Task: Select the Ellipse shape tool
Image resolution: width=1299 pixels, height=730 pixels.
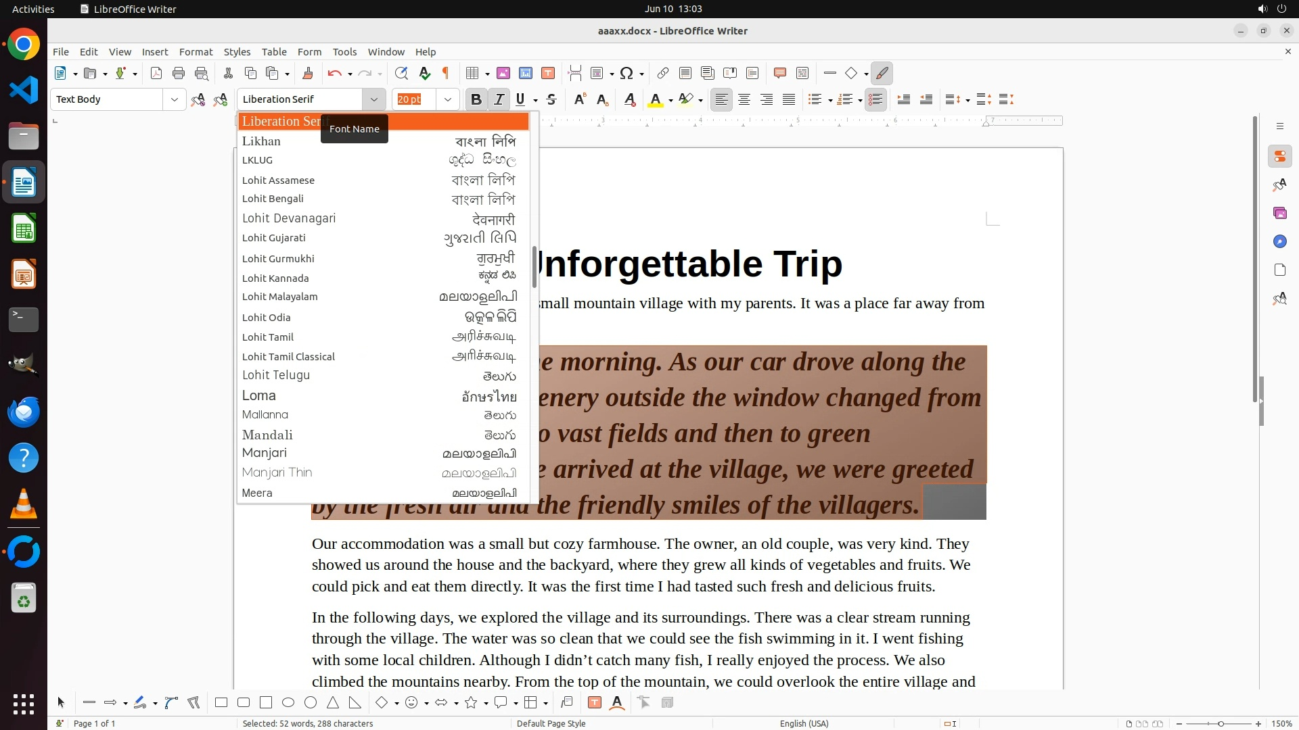Action: click(288, 702)
